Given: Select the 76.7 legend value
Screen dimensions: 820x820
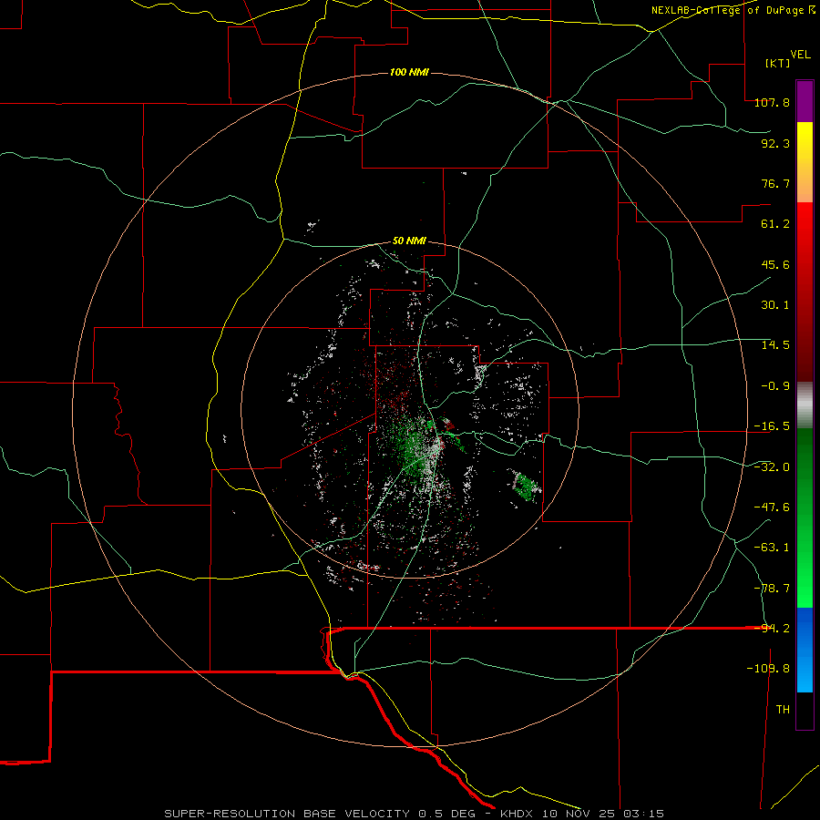Looking at the screenshot, I should click(x=775, y=183).
